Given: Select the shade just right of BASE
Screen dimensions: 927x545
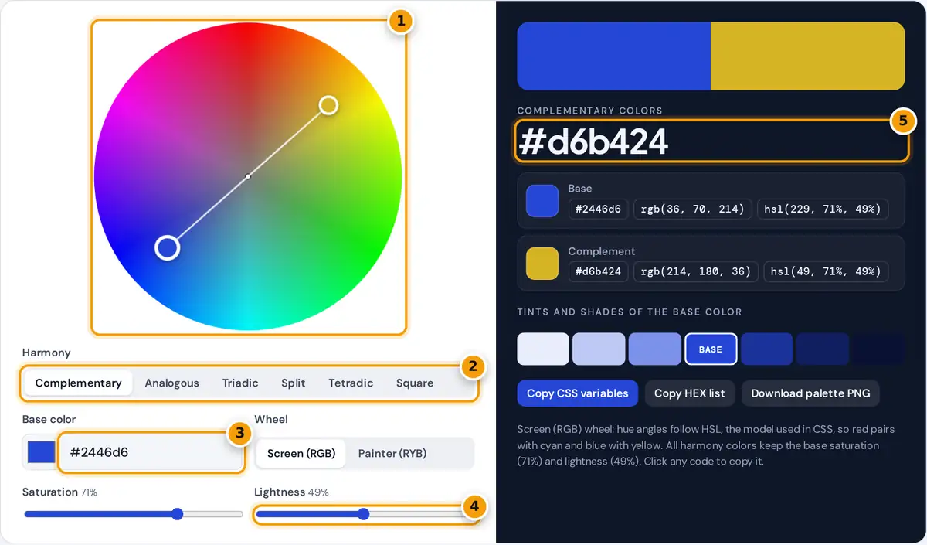Looking at the screenshot, I should [x=766, y=349].
